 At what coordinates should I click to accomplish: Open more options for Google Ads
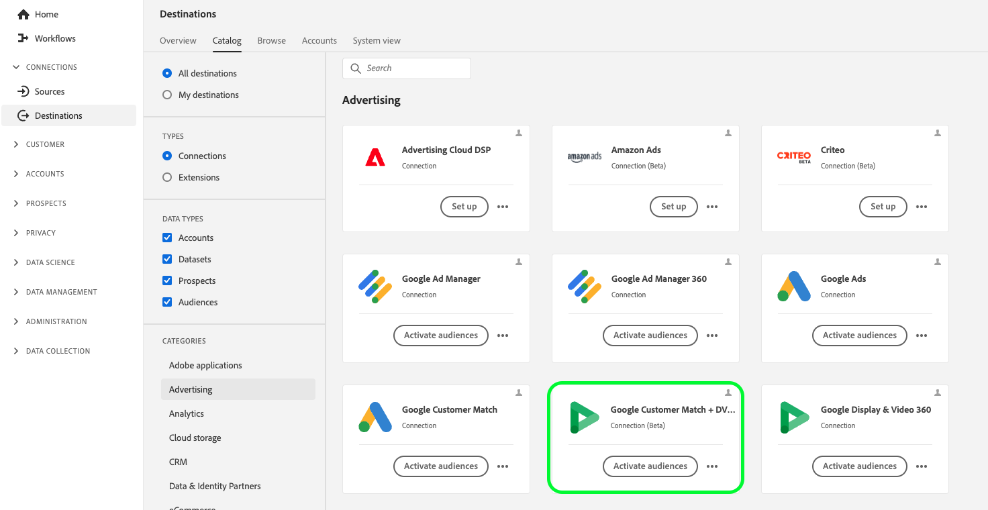point(922,336)
